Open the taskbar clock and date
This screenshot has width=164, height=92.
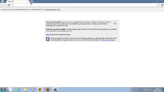[158, 90]
